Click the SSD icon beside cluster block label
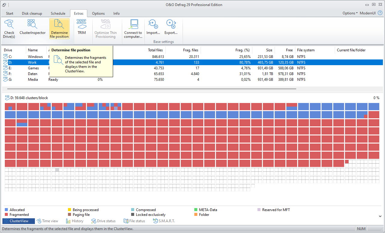The image size is (385, 233). 7,97
